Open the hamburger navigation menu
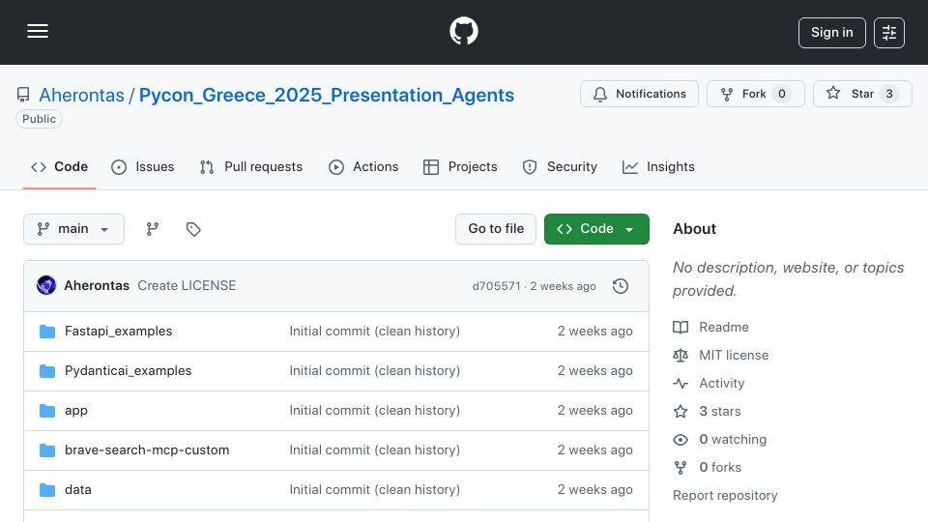Image resolution: width=928 pixels, height=522 pixels. pyautogui.click(x=38, y=31)
